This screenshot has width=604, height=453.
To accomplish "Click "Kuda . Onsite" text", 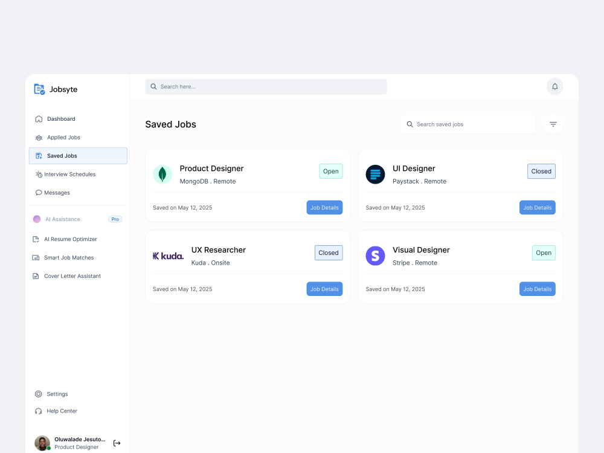I will click(210, 263).
